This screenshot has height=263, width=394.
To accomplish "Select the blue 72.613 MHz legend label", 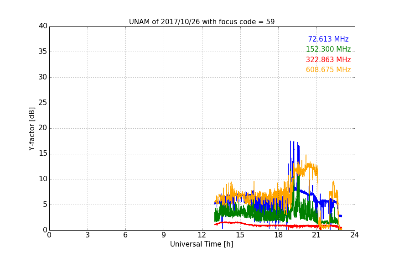I will pyautogui.click(x=328, y=39).
